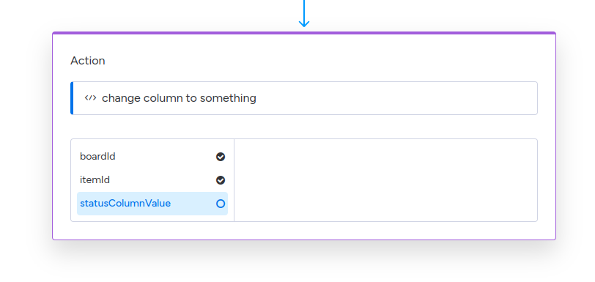Click the blank strip below the statusColumnValue row
595x282 pixels.
point(152,218)
